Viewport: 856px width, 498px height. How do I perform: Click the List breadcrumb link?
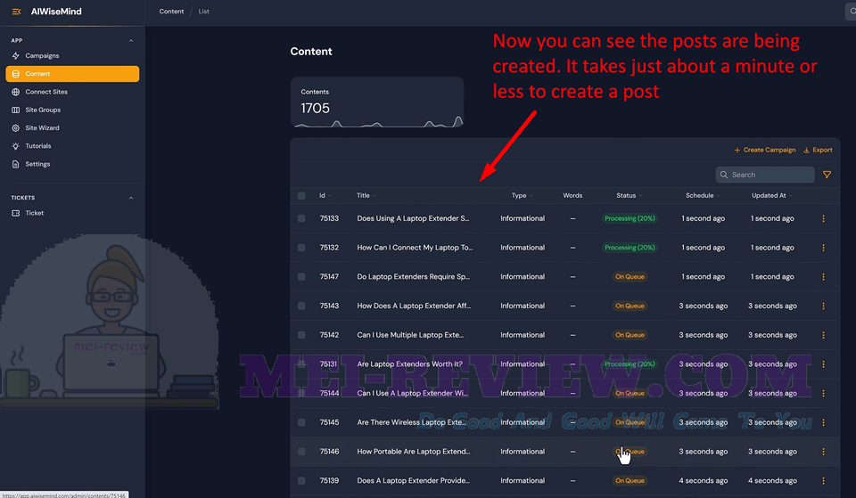pyautogui.click(x=203, y=12)
